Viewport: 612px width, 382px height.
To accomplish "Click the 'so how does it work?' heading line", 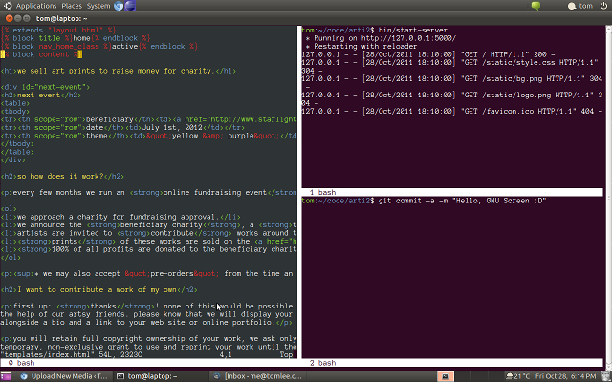I will coord(62,176).
